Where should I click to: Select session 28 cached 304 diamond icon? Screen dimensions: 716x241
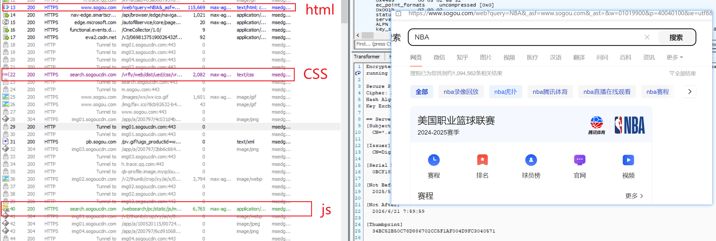pyautogui.click(x=6, y=119)
